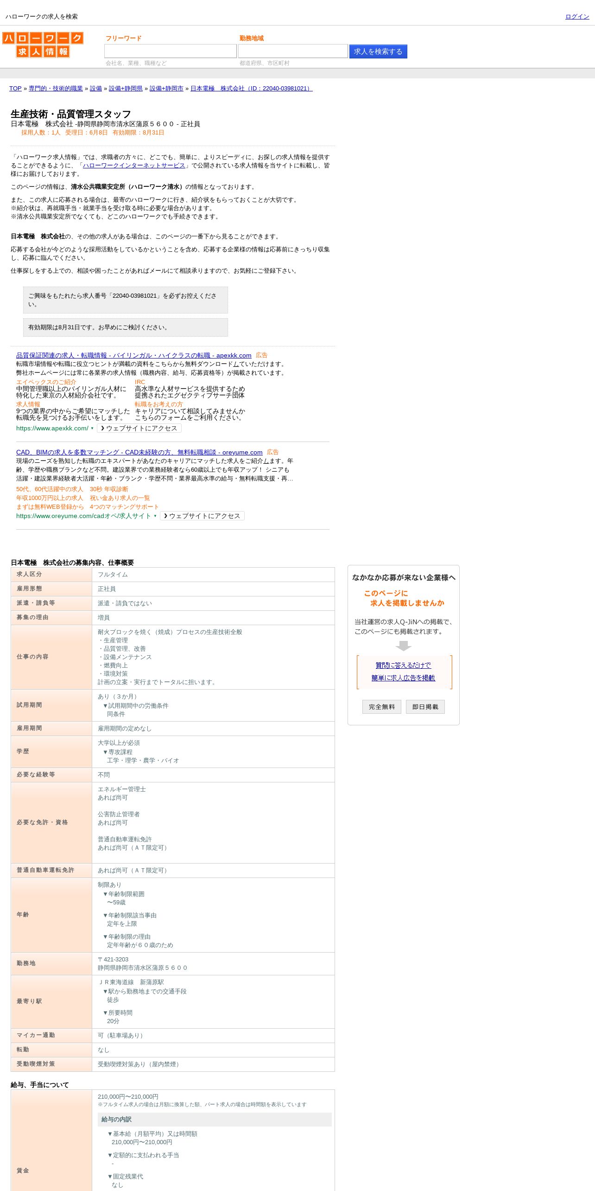Click the 雇用期間の定めなし cell
The height and width of the screenshot is (1191, 595).
(213, 729)
